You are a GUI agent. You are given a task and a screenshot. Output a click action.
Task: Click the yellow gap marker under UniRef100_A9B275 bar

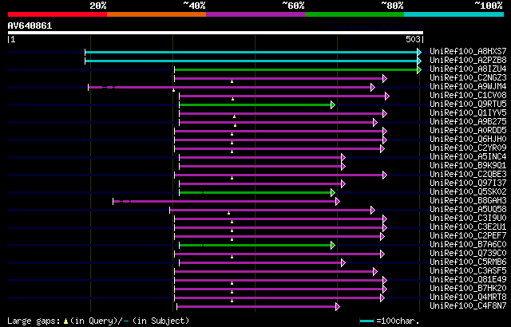pos(235,125)
